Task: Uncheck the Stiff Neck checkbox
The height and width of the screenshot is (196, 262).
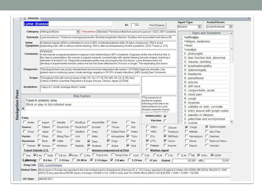Action: coord(165,136)
